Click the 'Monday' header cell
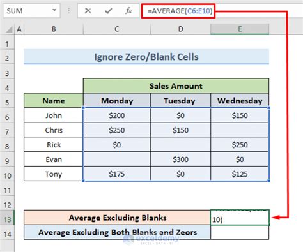303x252 pixels. point(117,101)
